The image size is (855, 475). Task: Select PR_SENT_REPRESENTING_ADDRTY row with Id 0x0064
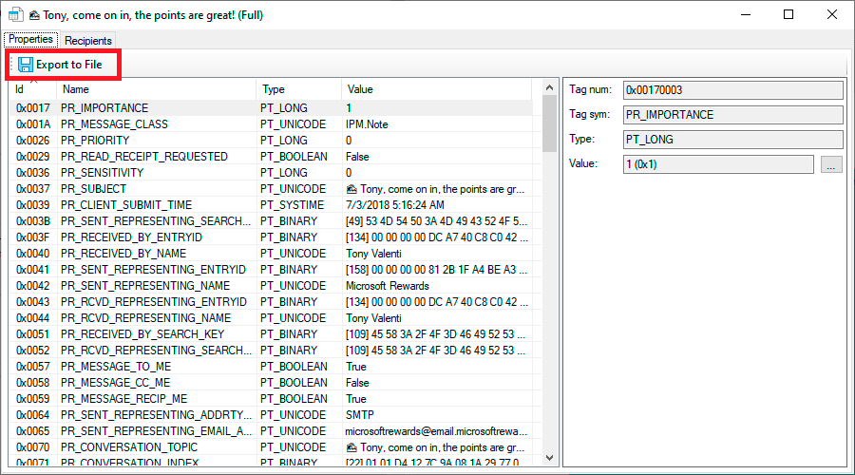point(271,414)
